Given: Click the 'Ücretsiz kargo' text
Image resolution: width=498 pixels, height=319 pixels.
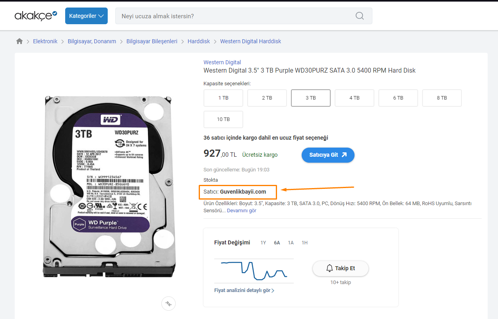Looking at the screenshot, I should 260,155.
